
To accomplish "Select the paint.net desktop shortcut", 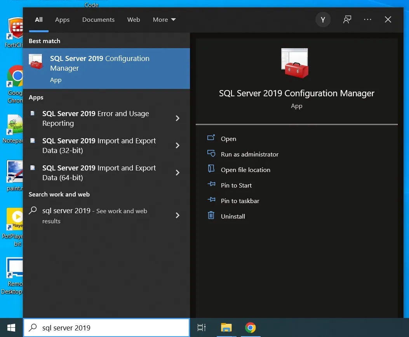I will tap(15, 175).
